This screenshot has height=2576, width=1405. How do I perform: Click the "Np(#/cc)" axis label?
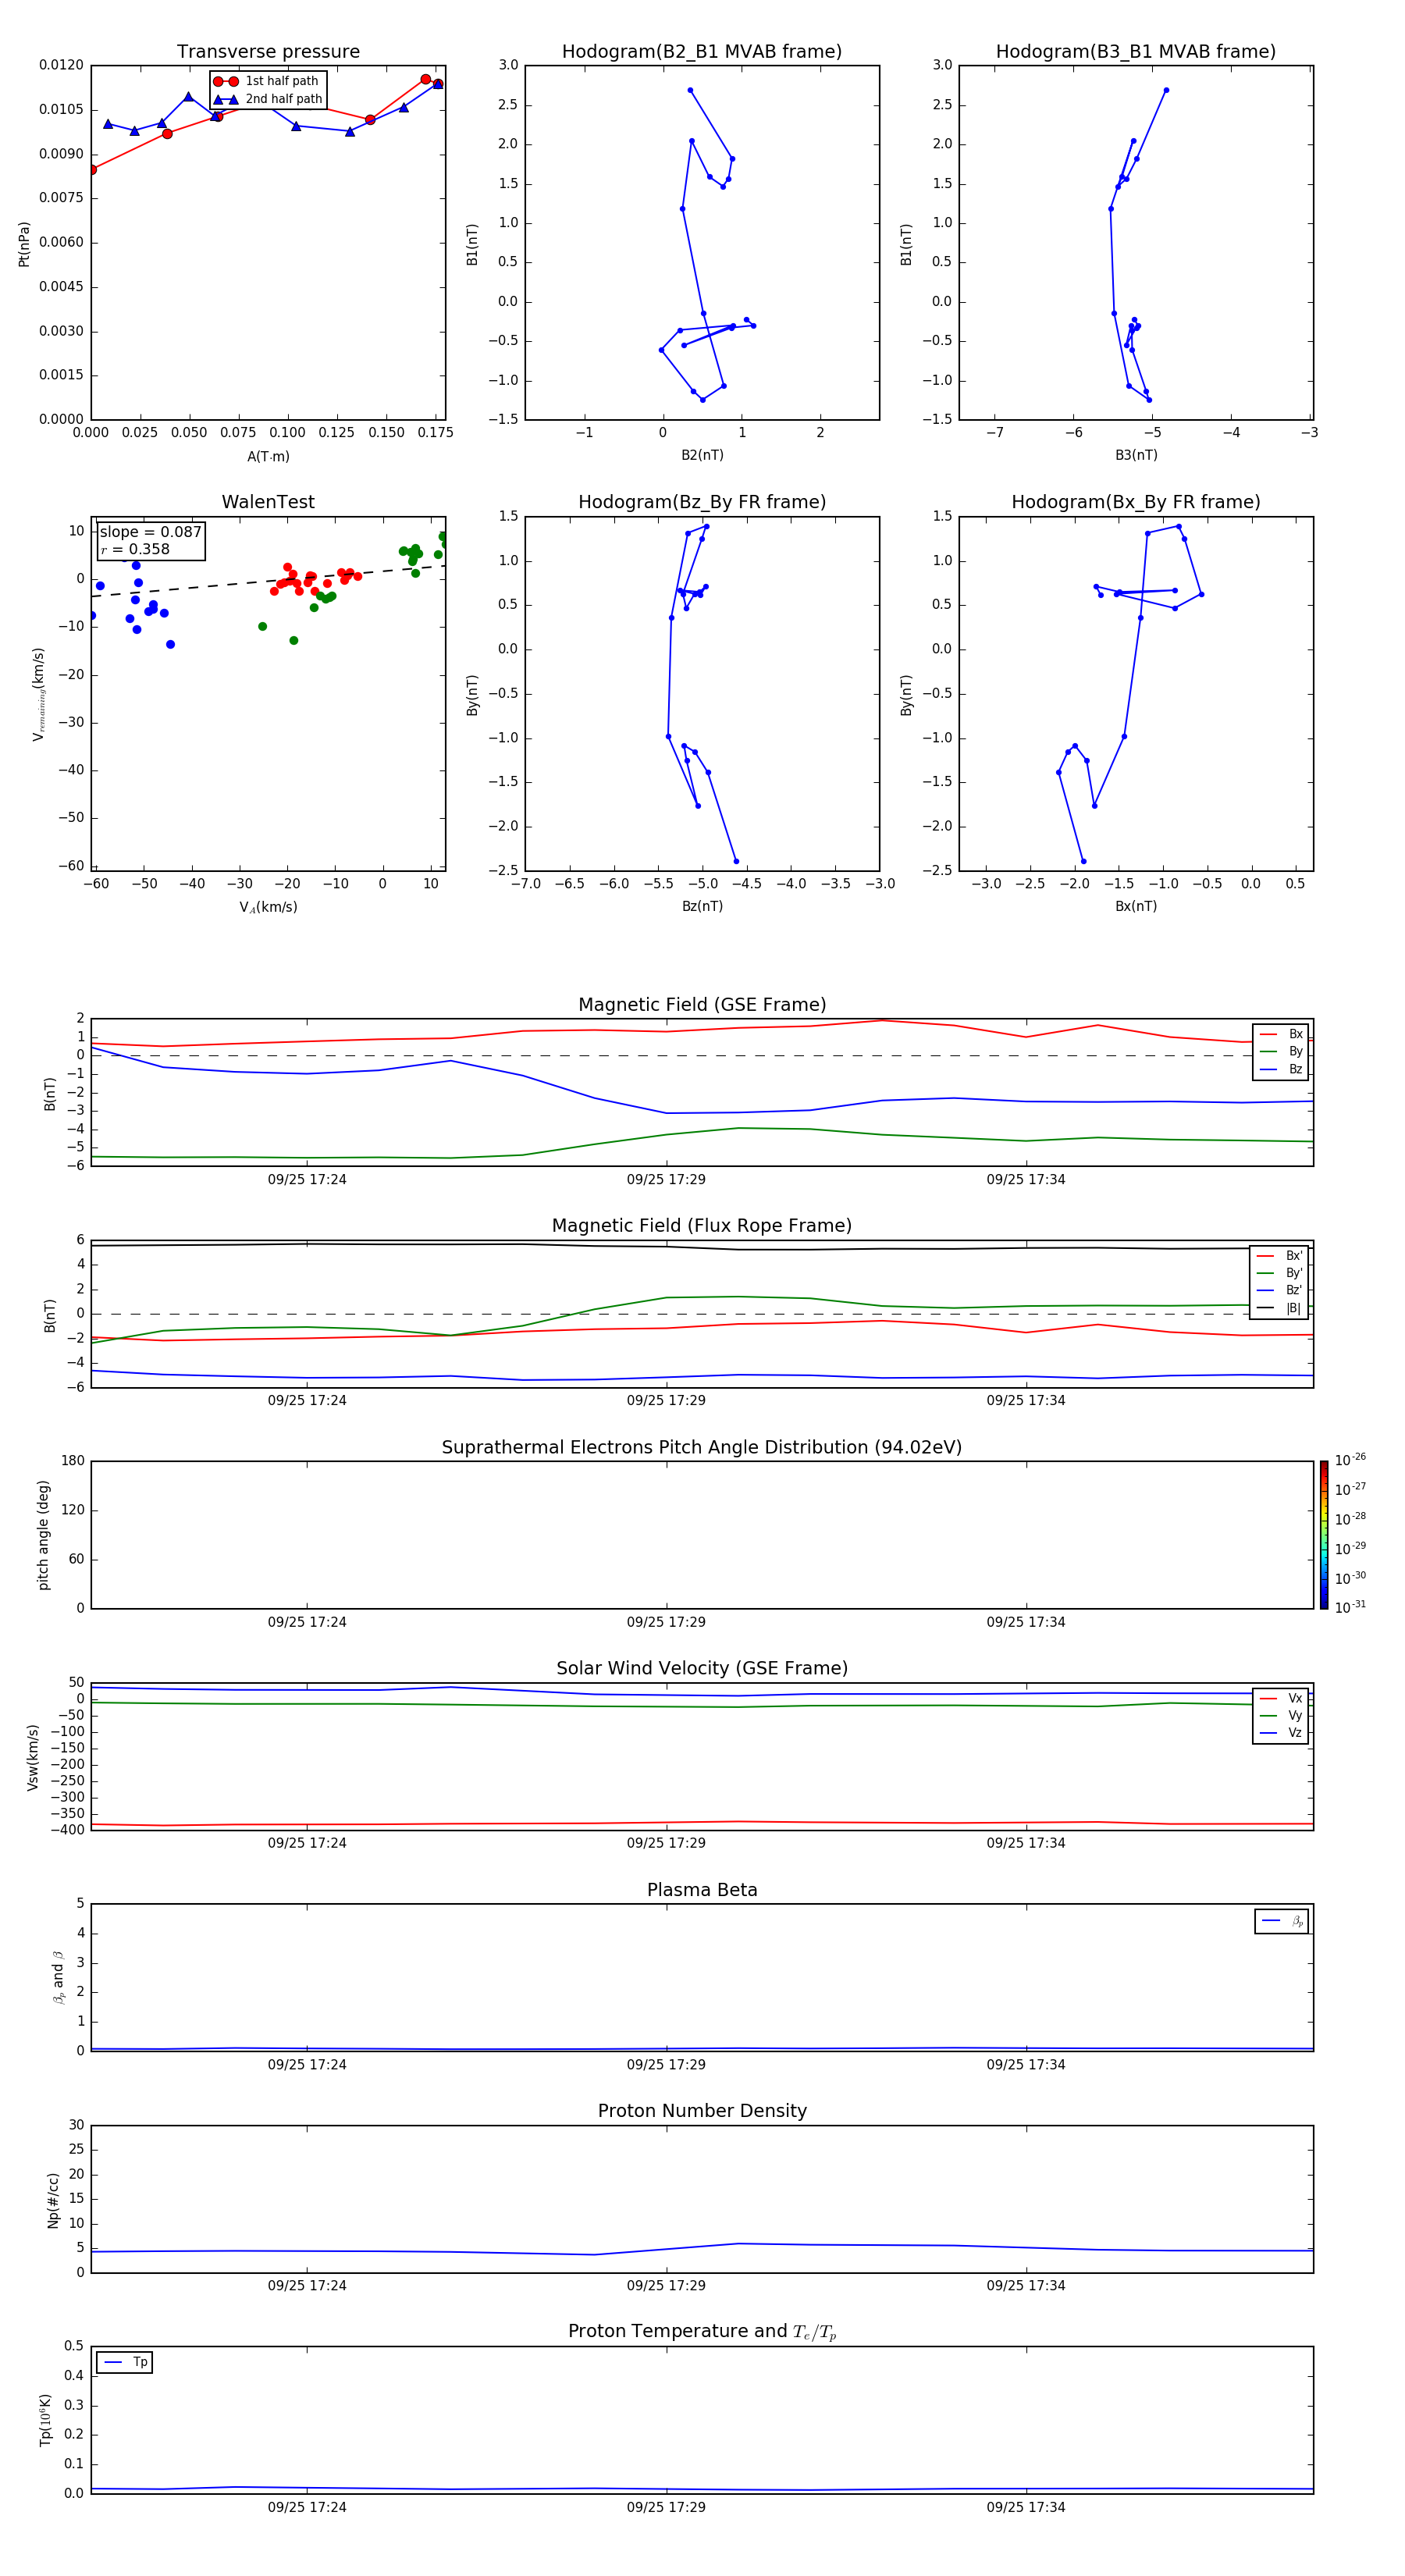tap(54, 2200)
